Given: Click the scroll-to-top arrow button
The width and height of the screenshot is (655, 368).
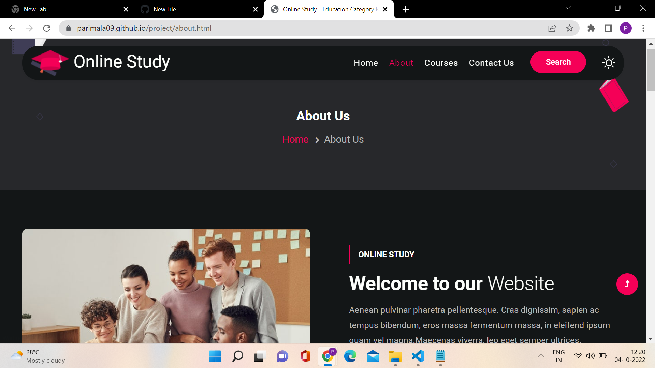Looking at the screenshot, I should [627, 284].
